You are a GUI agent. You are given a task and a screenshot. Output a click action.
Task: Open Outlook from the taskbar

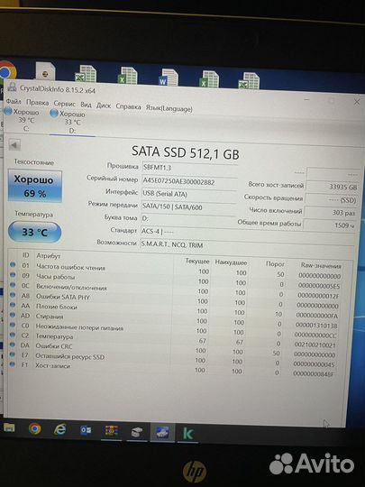pyautogui.click(x=86, y=430)
